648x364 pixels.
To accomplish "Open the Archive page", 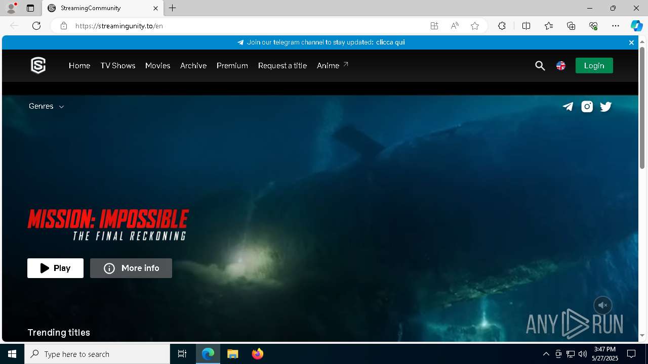I will pos(193,66).
